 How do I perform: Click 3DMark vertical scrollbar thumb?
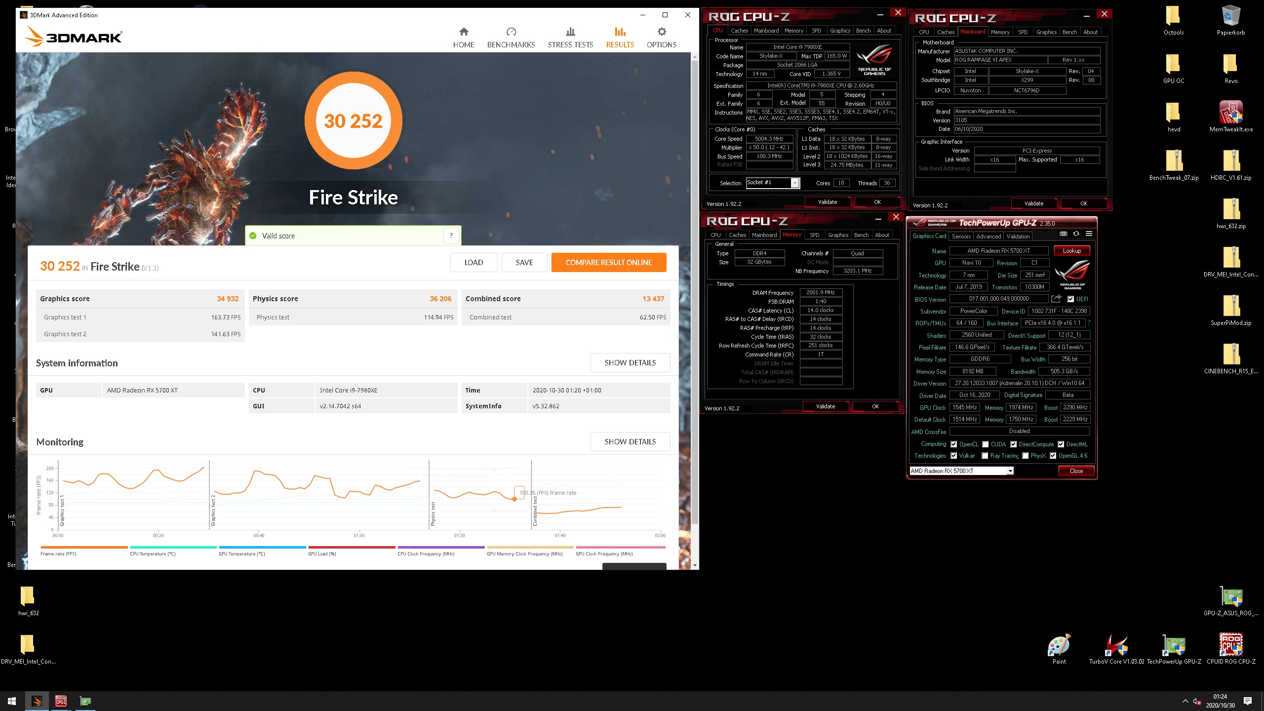pyautogui.click(x=695, y=291)
